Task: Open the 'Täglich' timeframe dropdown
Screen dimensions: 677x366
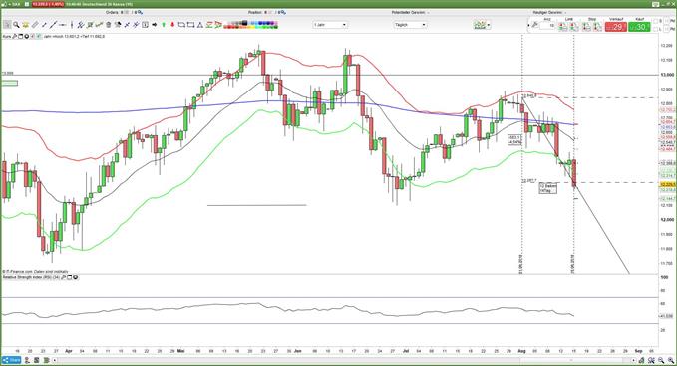Action: point(410,25)
